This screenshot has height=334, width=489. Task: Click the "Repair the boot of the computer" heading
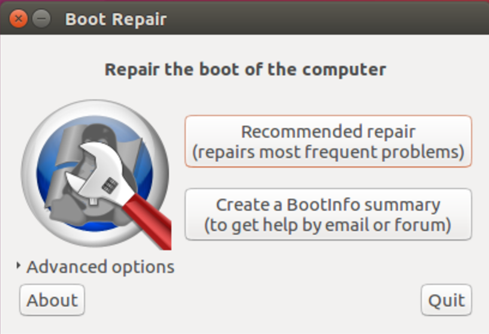pyautogui.click(x=246, y=69)
